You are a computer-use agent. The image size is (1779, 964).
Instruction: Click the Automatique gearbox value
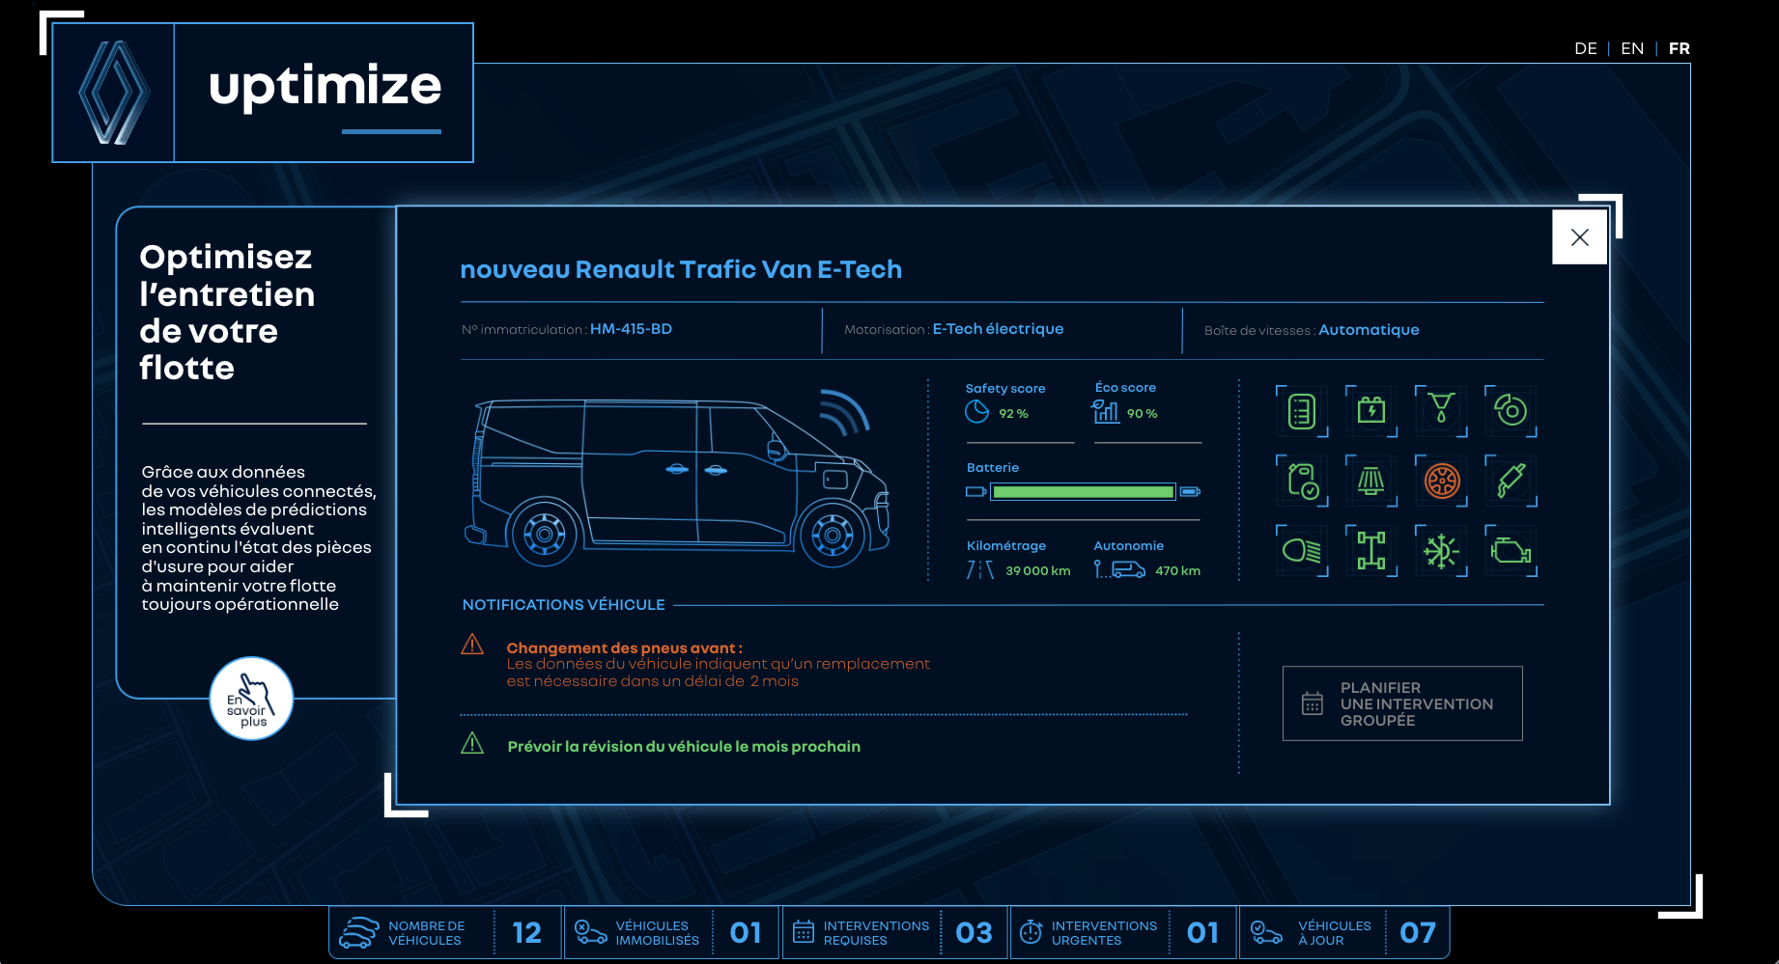1369,330
